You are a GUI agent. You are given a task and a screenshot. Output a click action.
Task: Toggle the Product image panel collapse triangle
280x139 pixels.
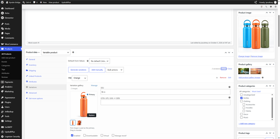point(273,13)
